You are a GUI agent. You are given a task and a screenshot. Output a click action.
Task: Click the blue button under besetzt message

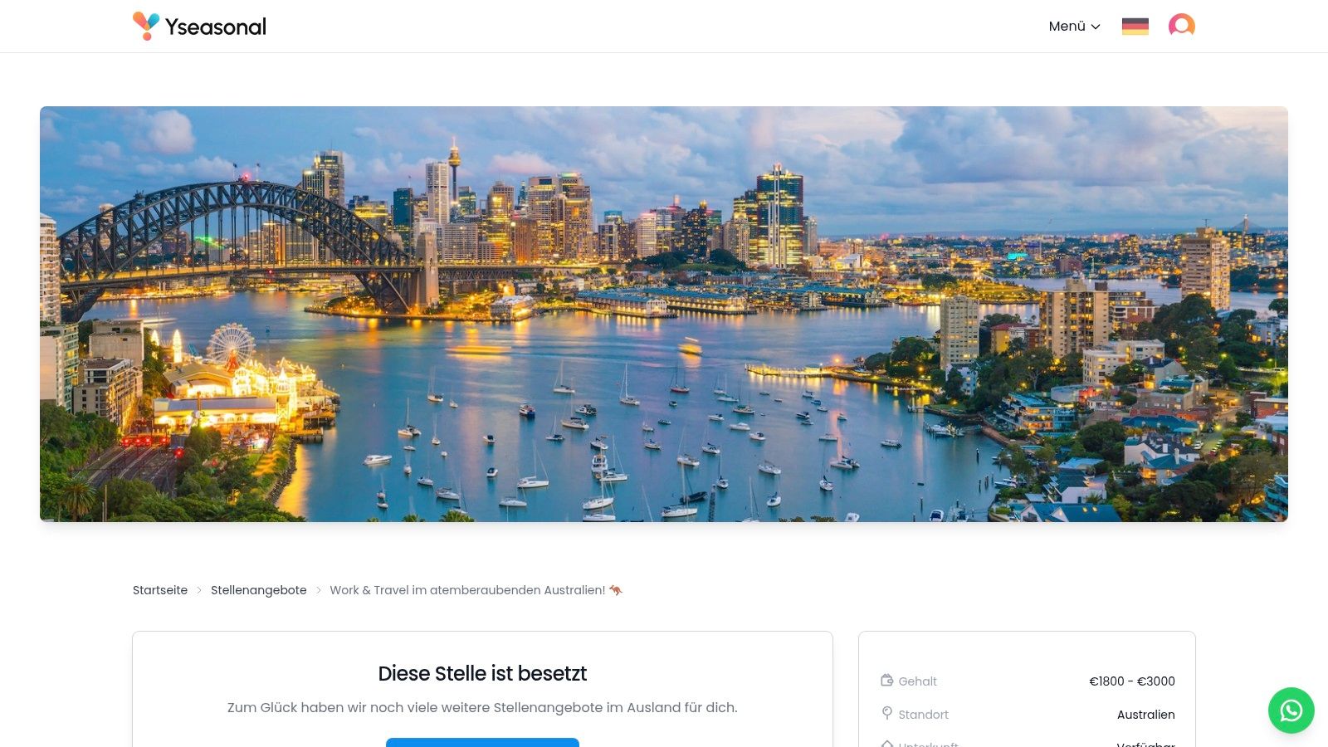pyautogui.click(x=482, y=742)
